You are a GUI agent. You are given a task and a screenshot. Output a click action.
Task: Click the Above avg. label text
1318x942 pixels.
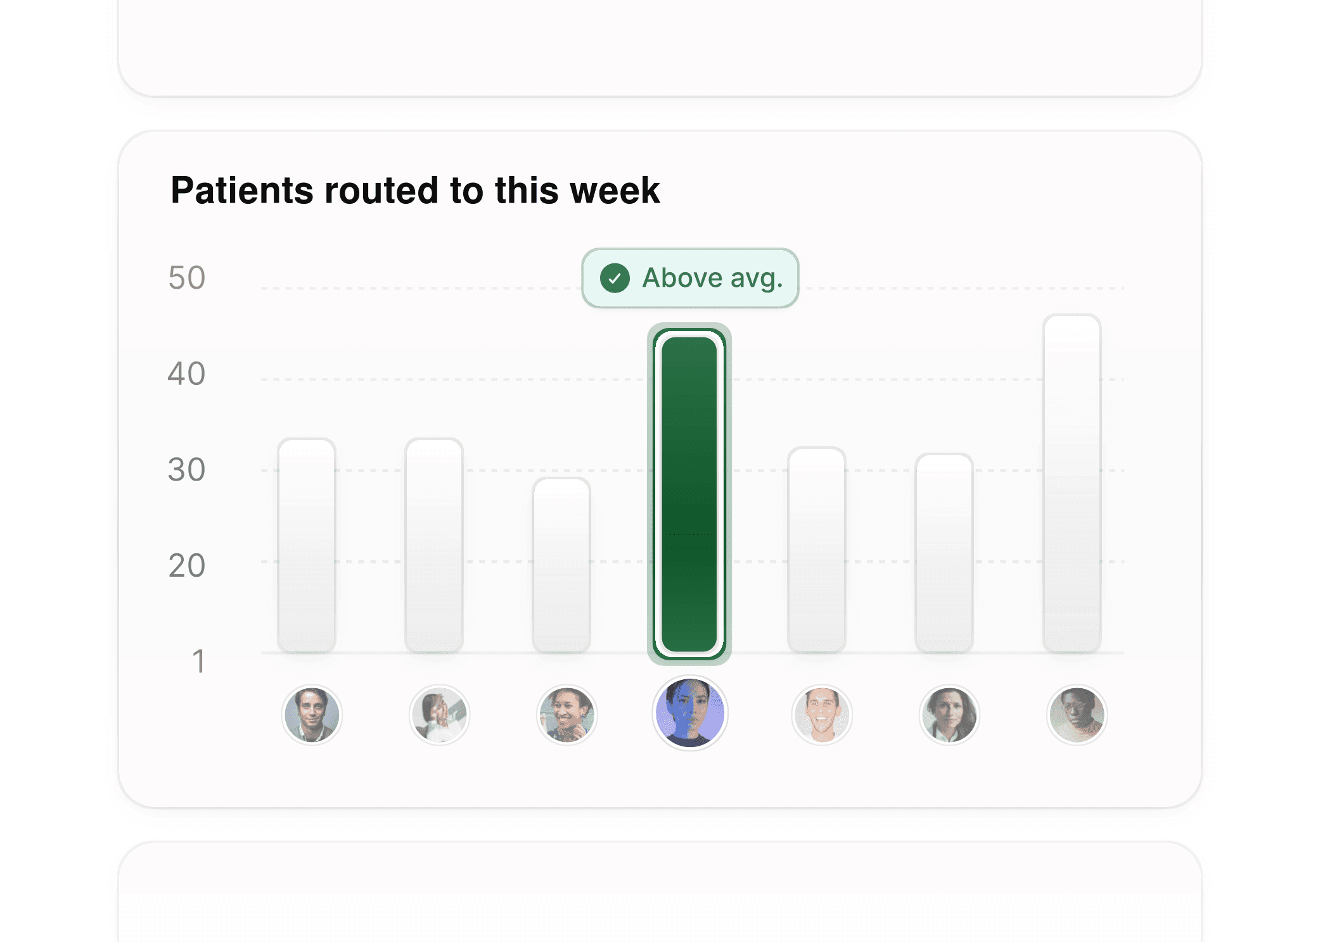712,277
